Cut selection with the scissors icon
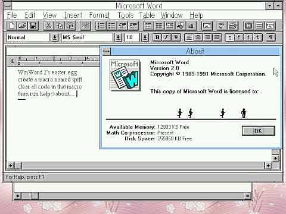286x214 pixels. tap(48, 26)
